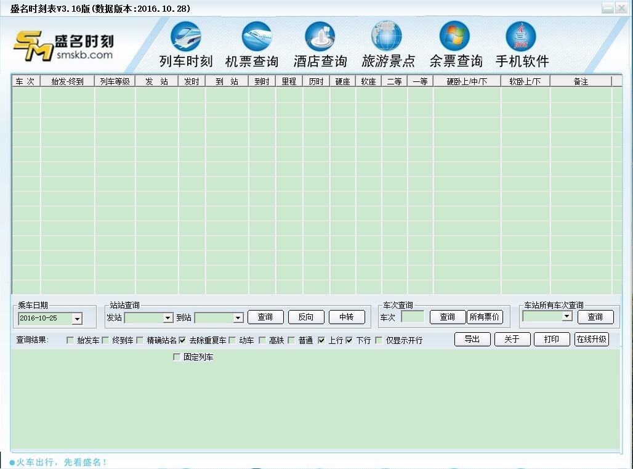The width and height of the screenshot is (633, 469).
Task: Click the 中转 transfer query button
Action: (347, 317)
